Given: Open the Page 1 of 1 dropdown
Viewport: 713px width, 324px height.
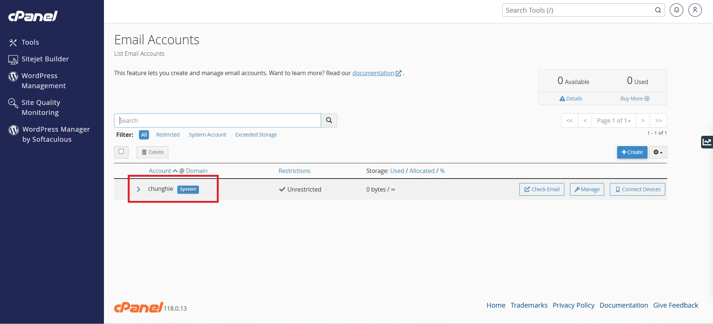Looking at the screenshot, I should 614,121.
